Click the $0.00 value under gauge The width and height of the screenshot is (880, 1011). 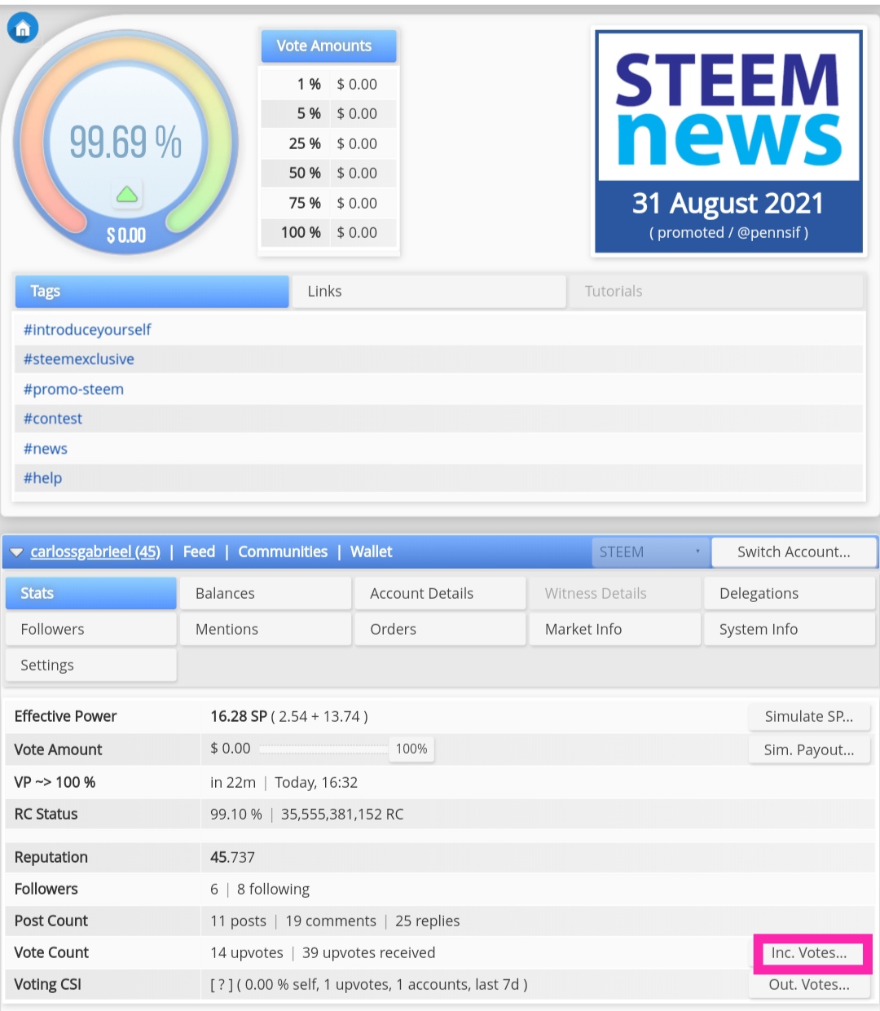[x=126, y=236]
